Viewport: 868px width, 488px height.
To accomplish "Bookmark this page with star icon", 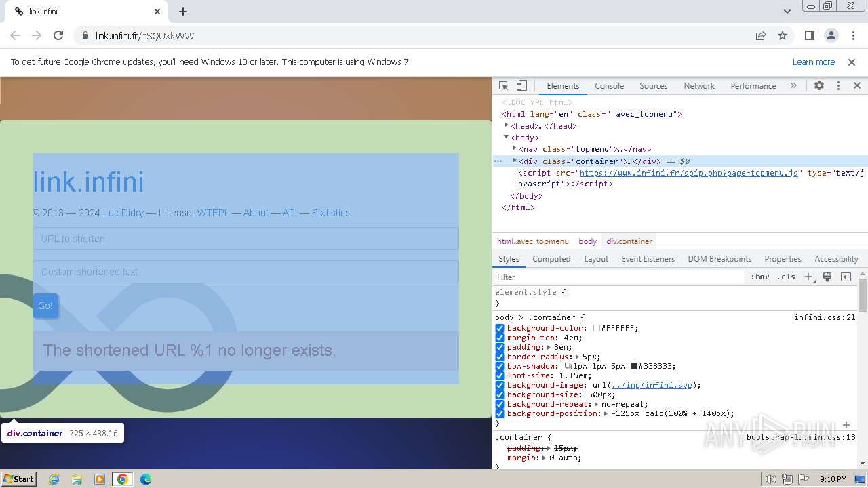I will point(783,35).
